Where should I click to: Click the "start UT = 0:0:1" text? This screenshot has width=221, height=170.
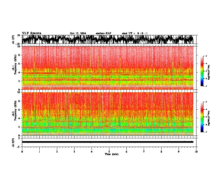click(135, 33)
